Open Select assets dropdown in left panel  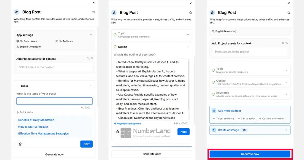pyautogui.click(x=55, y=67)
